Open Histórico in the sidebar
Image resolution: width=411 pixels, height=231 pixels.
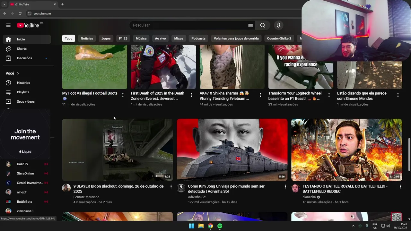(x=27, y=83)
